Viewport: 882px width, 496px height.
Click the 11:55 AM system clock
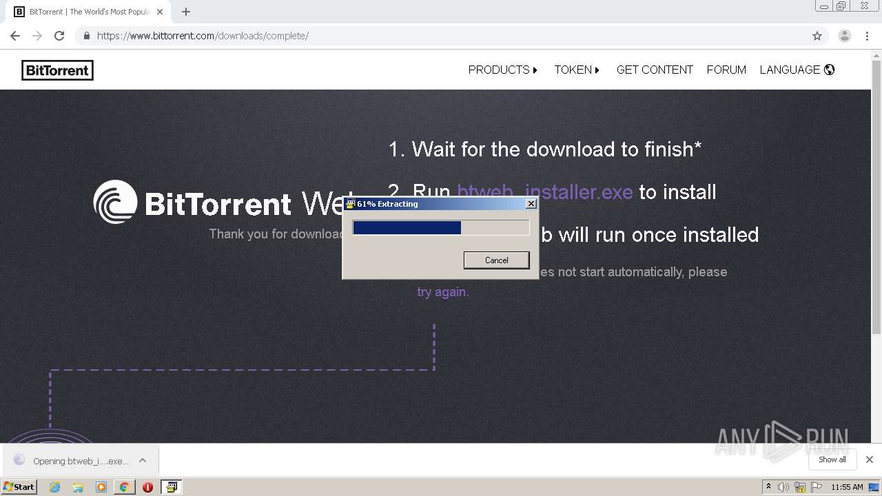click(x=847, y=487)
